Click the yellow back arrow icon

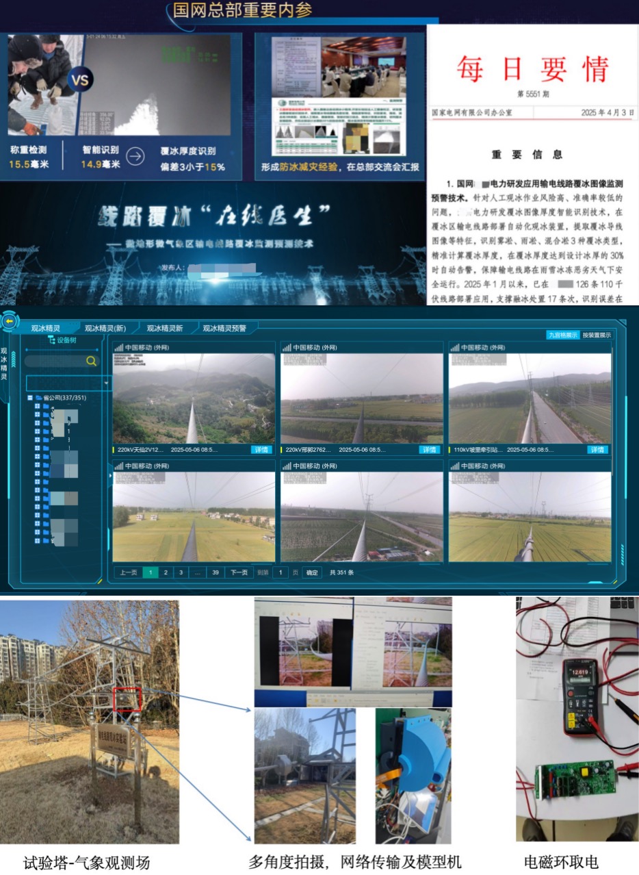coord(9,320)
